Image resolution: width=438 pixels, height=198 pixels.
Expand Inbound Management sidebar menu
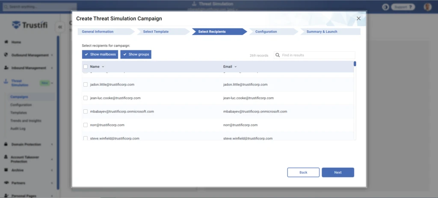[52, 68]
